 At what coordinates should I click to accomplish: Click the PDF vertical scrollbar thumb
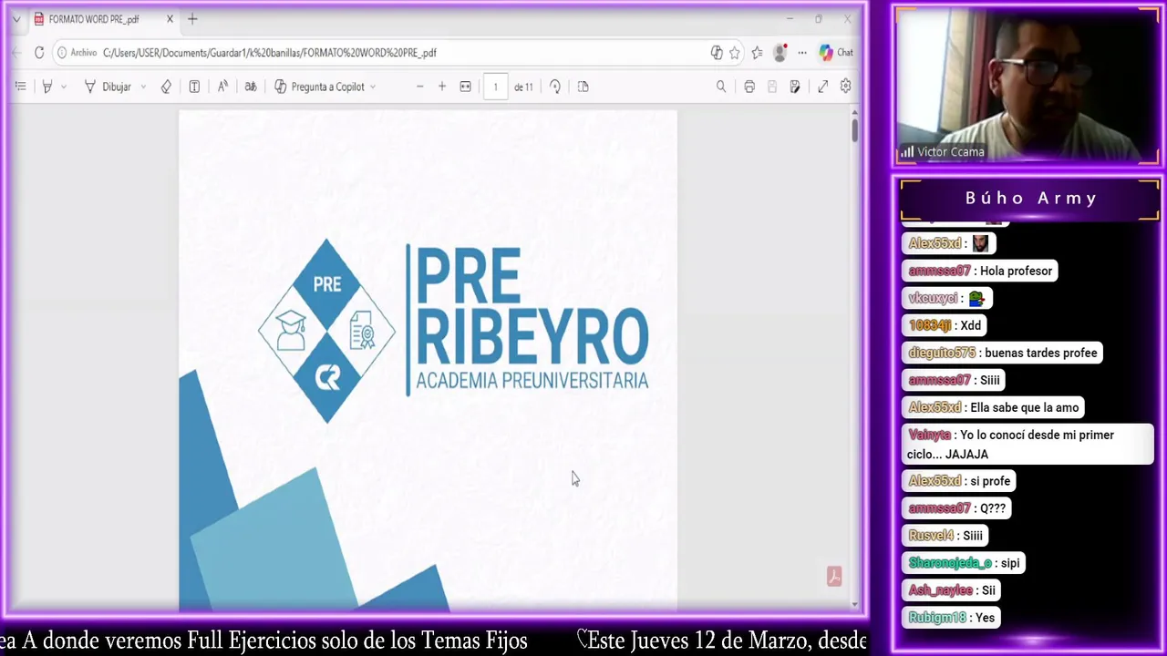pos(854,130)
